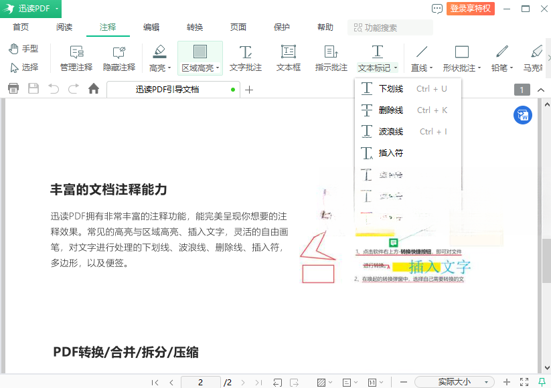This screenshot has height=388, width=551.
Task: Select the 铅笔 pencil tool
Action: tap(502, 52)
